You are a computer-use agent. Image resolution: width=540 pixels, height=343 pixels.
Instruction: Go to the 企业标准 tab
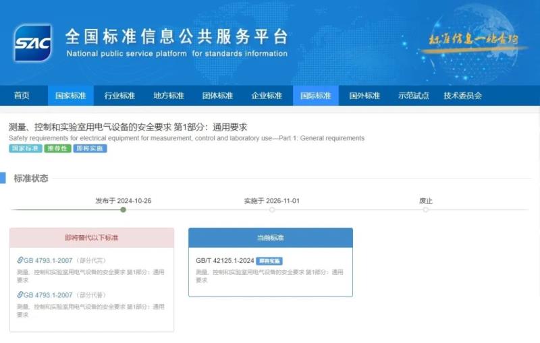pyautogui.click(x=267, y=96)
